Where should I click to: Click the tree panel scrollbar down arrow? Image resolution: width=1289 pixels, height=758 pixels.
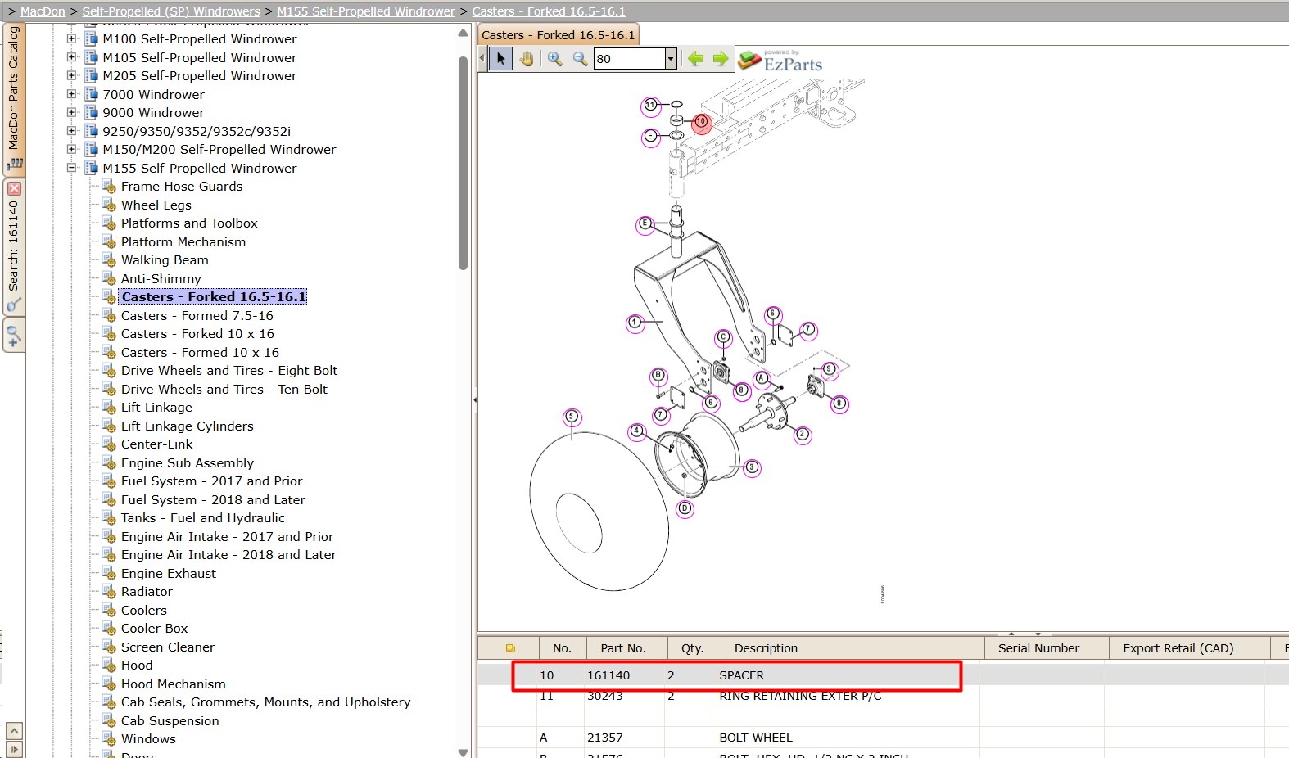(463, 752)
